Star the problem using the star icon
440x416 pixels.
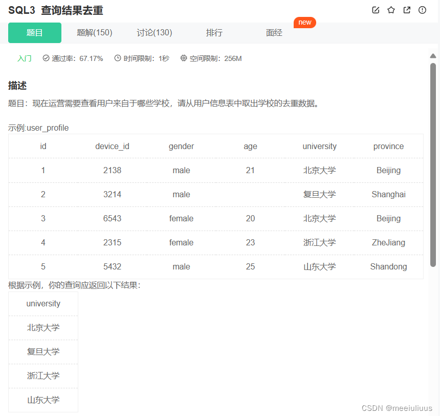[x=391, y=10]
